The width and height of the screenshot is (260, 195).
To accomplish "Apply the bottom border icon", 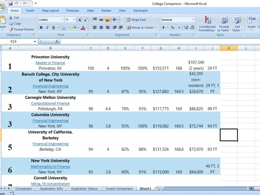I will [64, 28].
